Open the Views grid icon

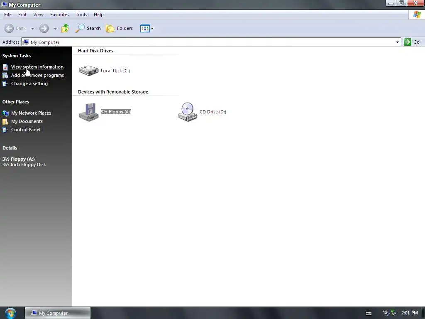[145, 28]
